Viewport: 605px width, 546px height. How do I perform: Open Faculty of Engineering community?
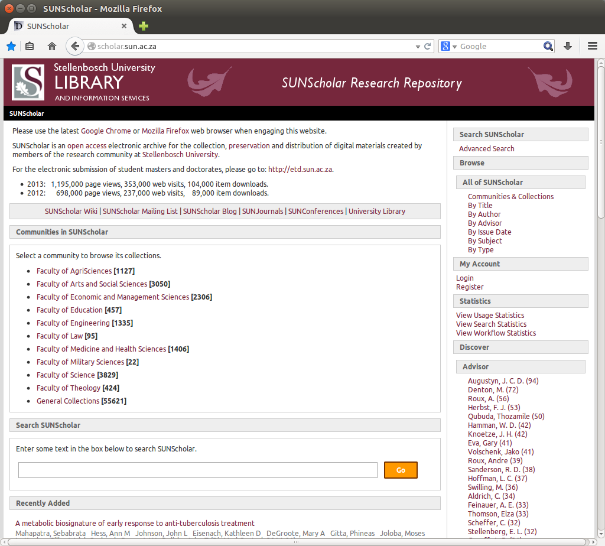point(73,323)
